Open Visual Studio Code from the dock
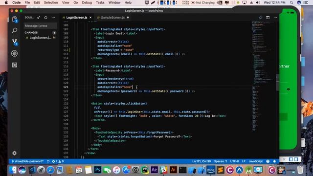Image resolution: width=313 pixels, height=176 pixels. [x=31, y=170]
